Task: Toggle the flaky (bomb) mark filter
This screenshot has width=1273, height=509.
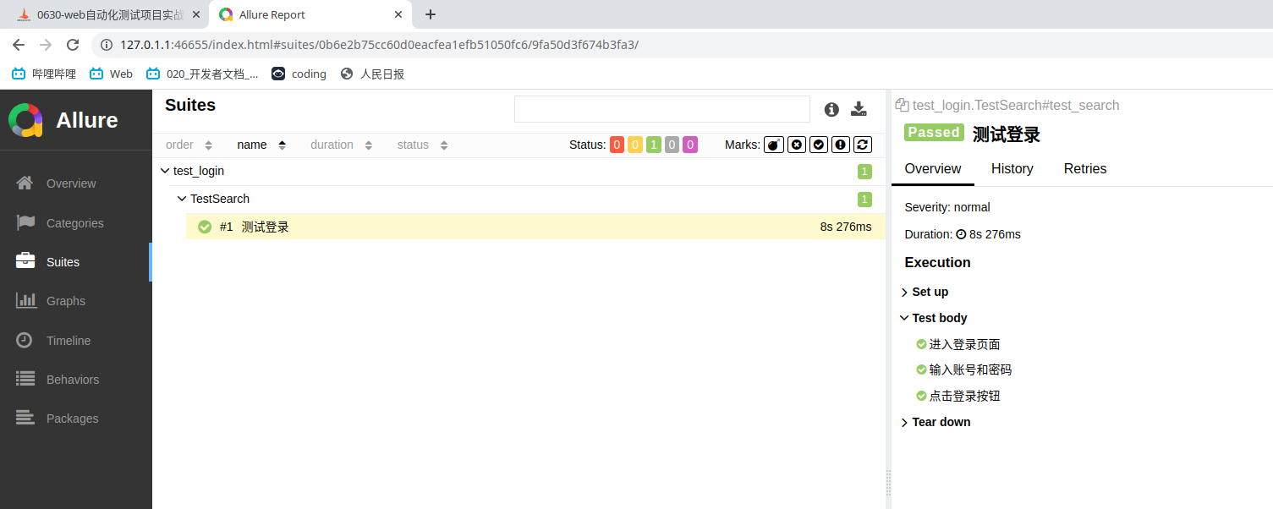Action: (x=774, y=145)
